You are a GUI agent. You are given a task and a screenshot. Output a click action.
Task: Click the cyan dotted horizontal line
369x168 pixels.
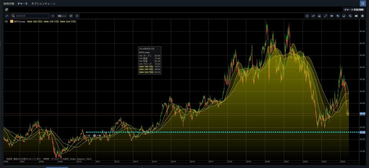222,132
